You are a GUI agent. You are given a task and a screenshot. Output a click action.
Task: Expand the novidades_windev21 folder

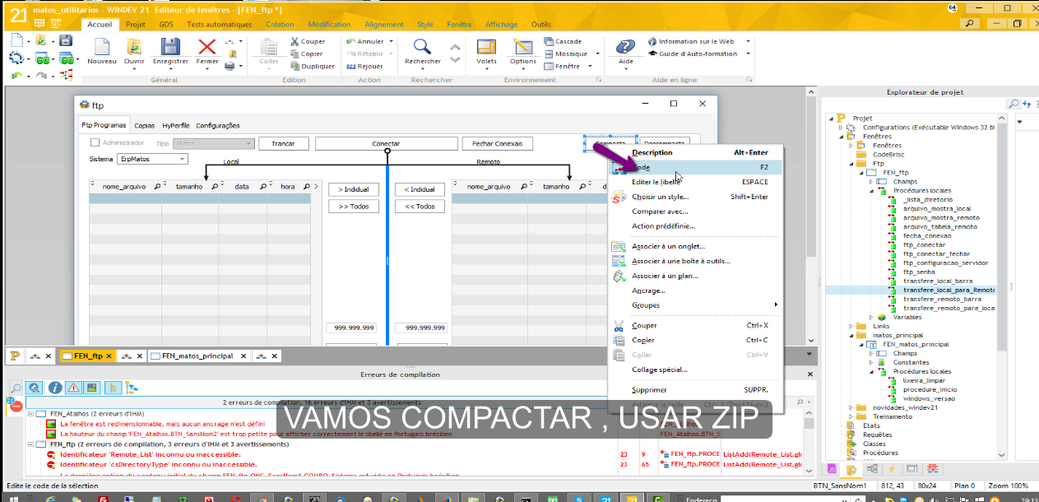[x=850, y=407]
